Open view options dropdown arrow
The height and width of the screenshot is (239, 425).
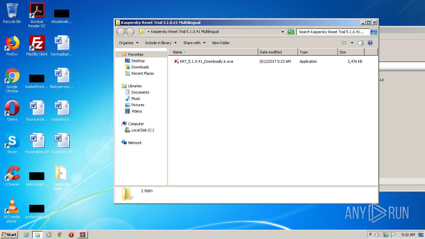coord(352,43)
